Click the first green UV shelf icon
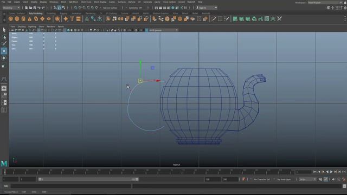347x195 pixels. pyautogui.click(x=235, y=19)
